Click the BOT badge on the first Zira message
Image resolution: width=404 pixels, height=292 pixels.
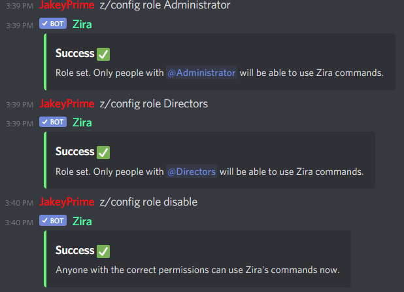[53, 24]
